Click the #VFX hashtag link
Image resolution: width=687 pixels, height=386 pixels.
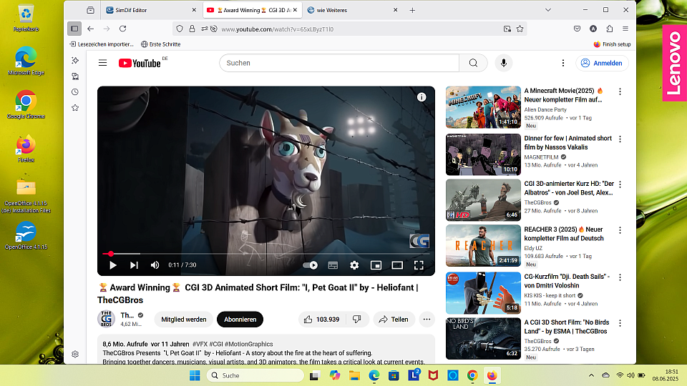pyautogui.click(x=200, y=345)
